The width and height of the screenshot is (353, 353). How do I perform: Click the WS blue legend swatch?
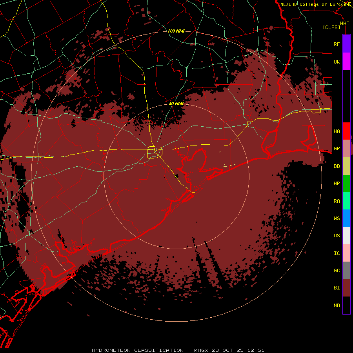click(346, 218)
